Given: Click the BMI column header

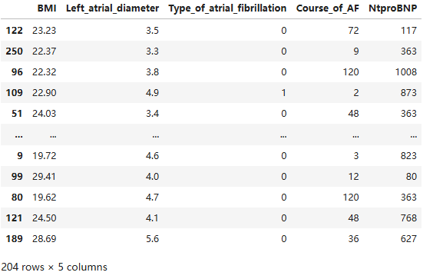Looking at the screenshot, I should click(x=47, y=8).
